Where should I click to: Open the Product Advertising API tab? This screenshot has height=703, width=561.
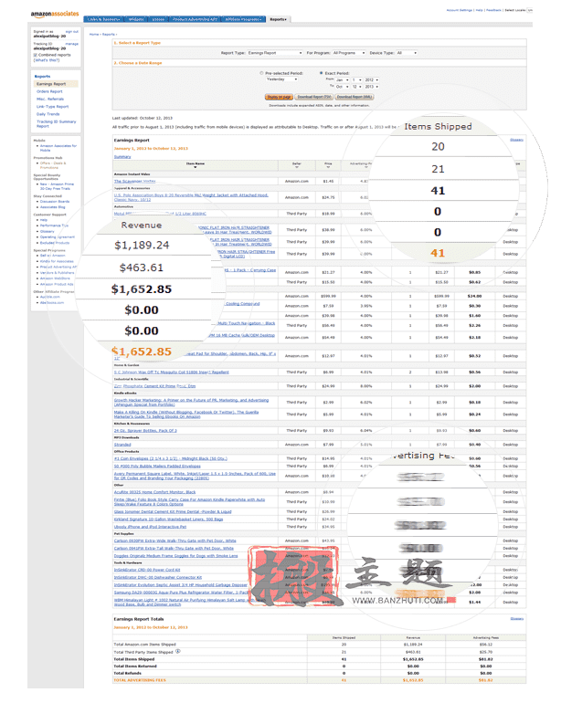(x=195, y=19)
